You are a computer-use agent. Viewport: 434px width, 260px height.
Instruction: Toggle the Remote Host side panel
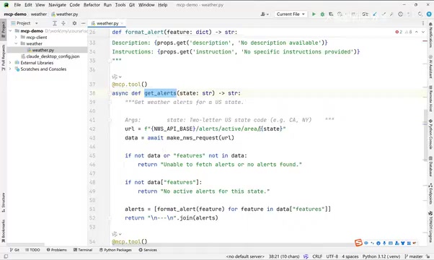(x=430, y=98)
